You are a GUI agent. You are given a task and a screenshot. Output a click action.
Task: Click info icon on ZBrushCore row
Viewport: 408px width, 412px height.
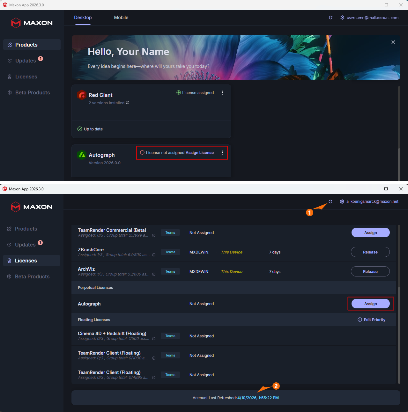tap(154, 255)
